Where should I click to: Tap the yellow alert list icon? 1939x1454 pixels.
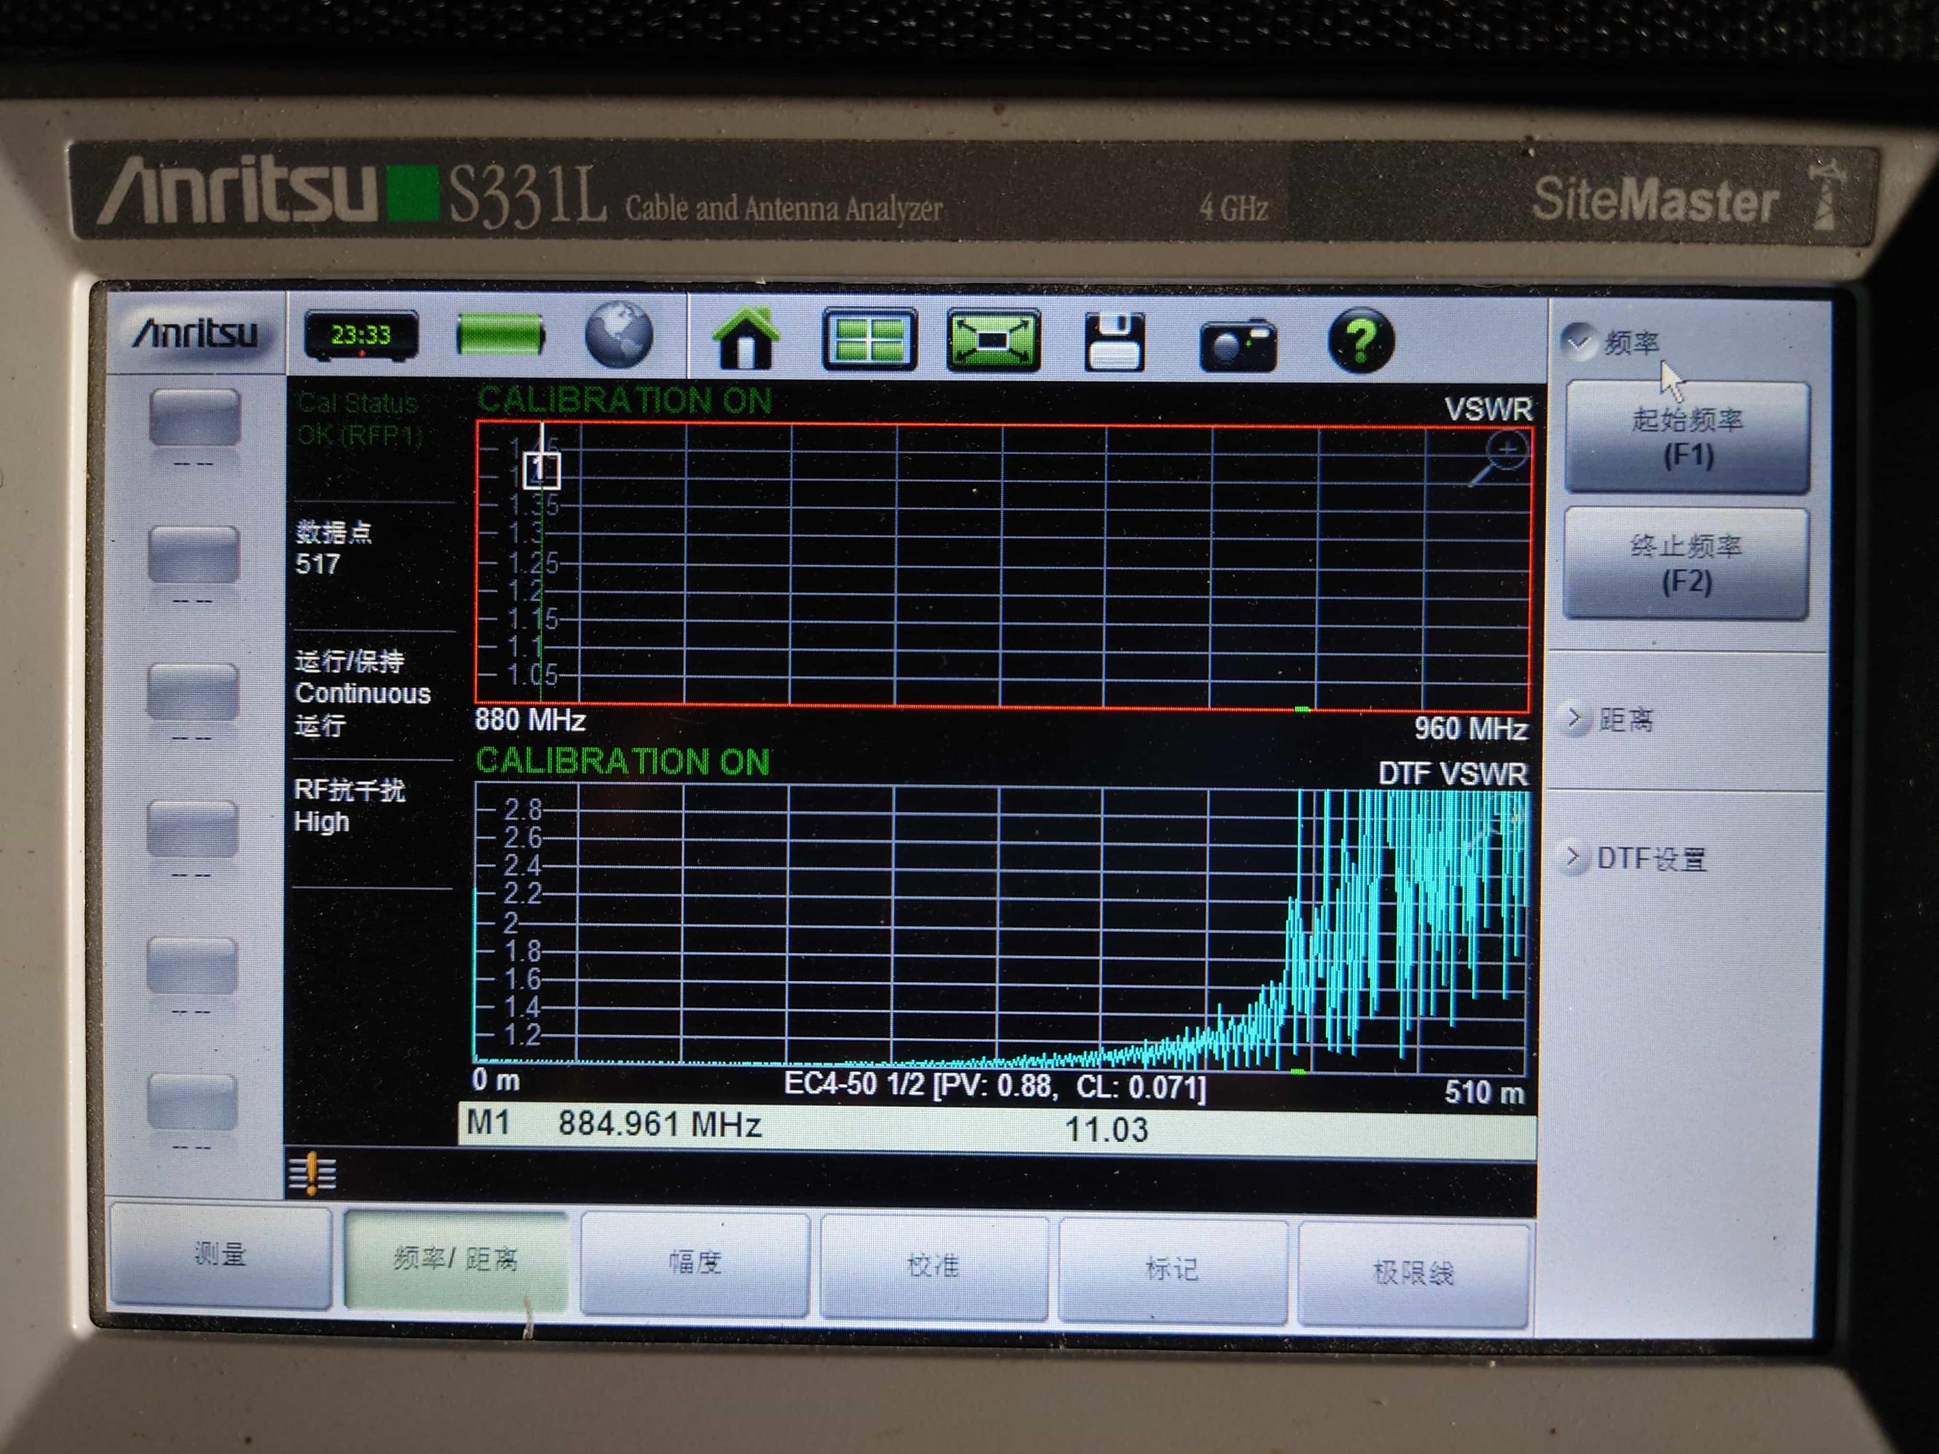(312, 1173)
